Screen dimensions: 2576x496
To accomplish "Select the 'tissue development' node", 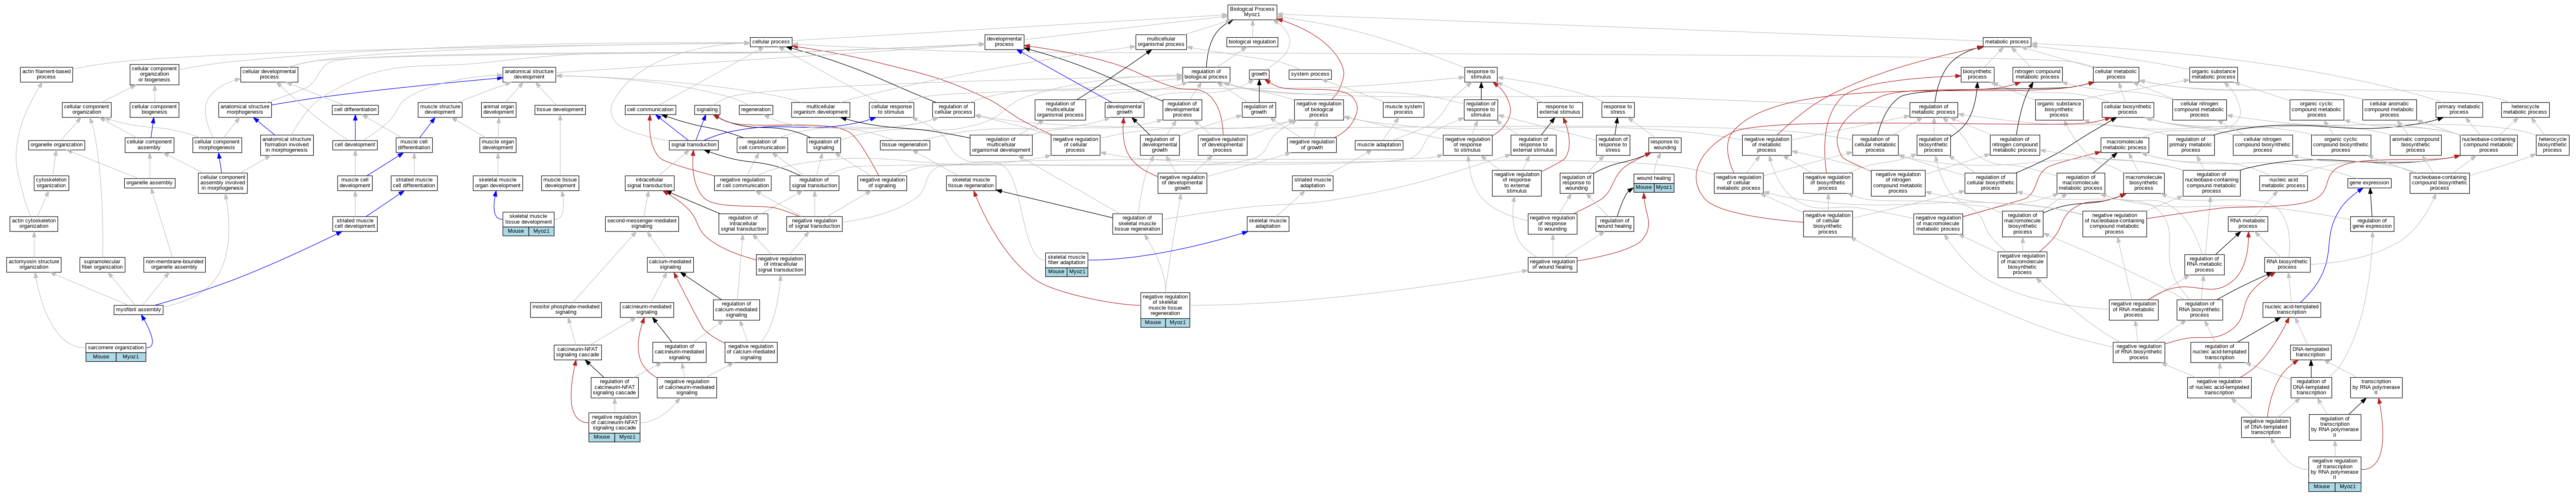I will (560, 109).
